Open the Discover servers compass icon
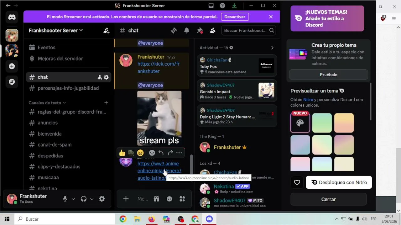The image size is (401, 225). coord(12,82)
